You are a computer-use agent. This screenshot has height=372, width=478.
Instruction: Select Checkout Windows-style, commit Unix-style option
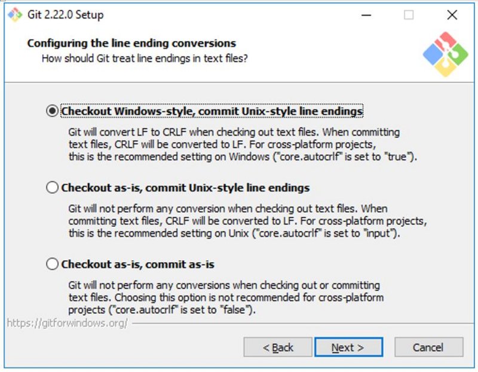53,111
